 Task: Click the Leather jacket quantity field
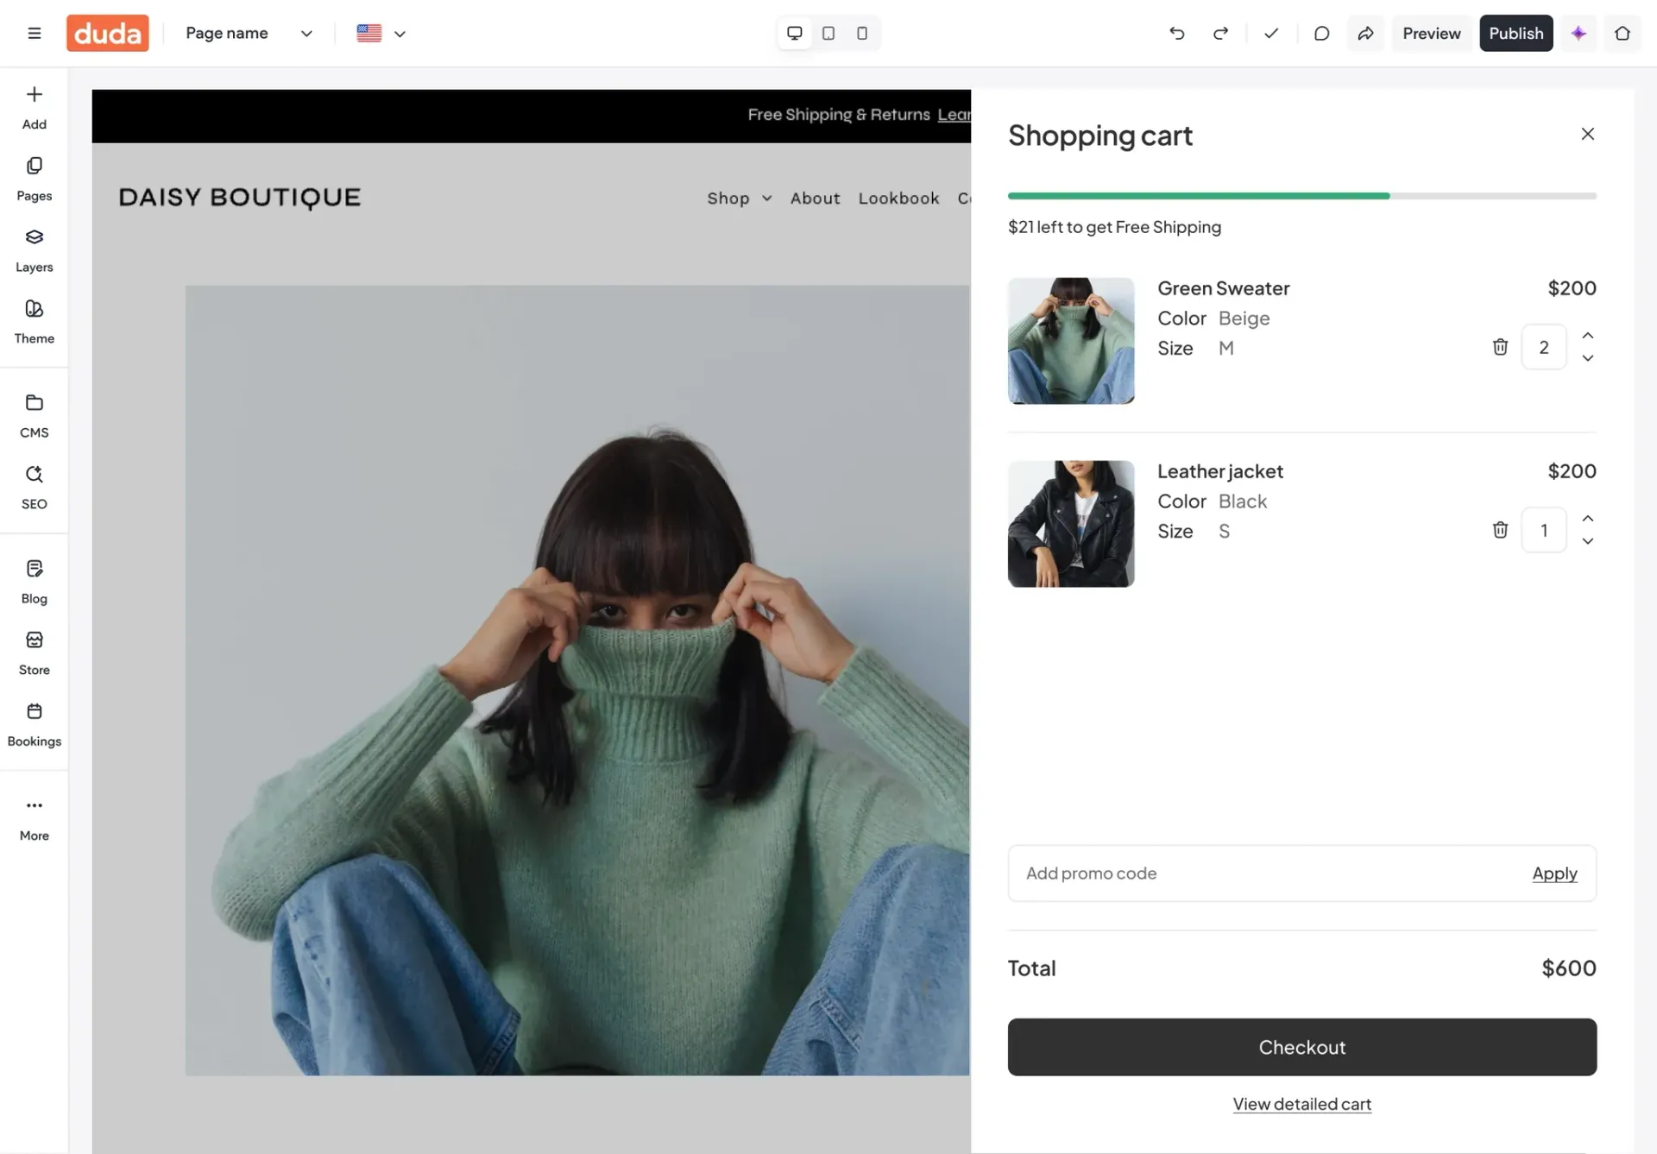click(1544, 530)
